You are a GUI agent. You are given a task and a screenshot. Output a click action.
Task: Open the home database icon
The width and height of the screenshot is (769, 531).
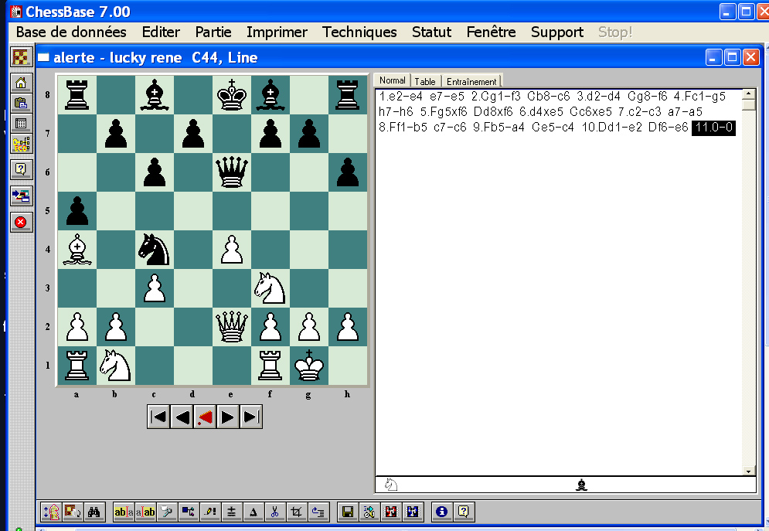tap(21, 83)
